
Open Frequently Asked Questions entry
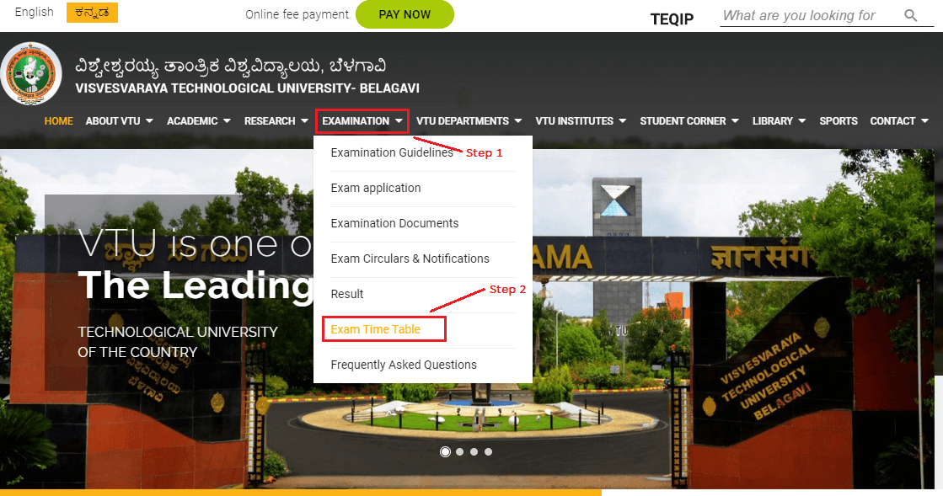tap(404, 365)
